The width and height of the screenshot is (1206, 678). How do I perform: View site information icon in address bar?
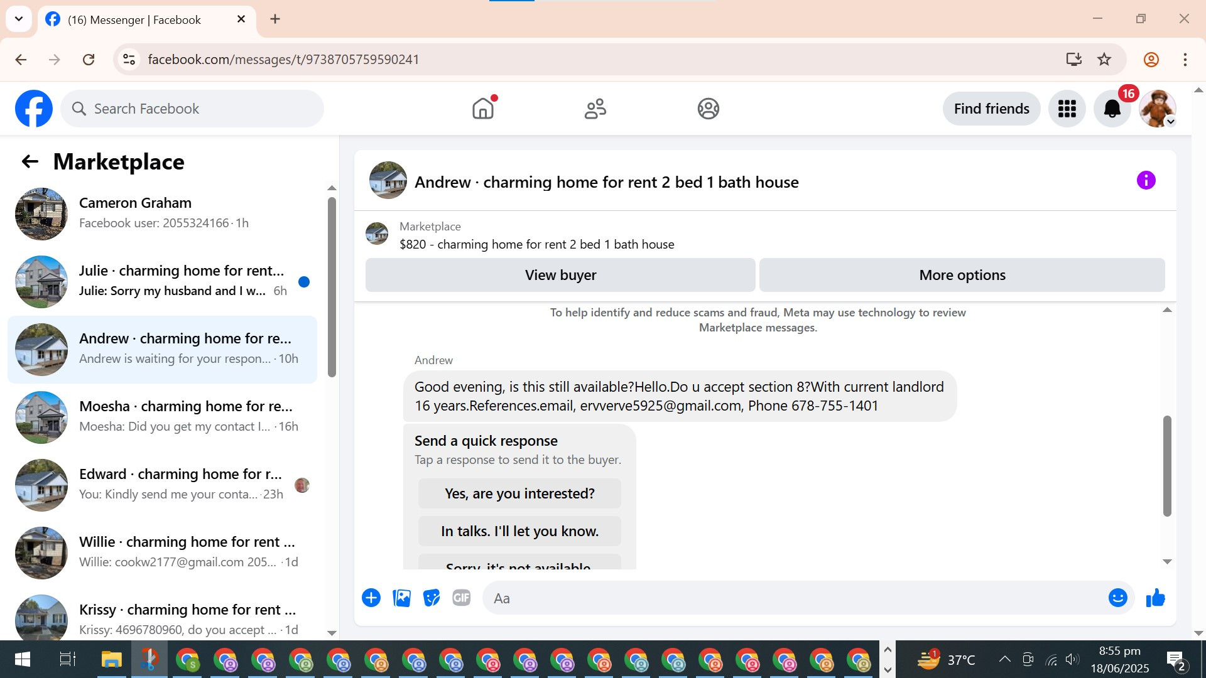[x=129, y=60]
